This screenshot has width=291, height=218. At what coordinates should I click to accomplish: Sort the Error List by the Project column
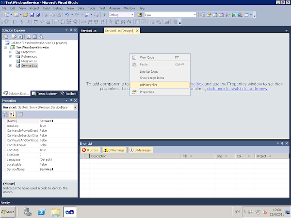pos(272,156)
